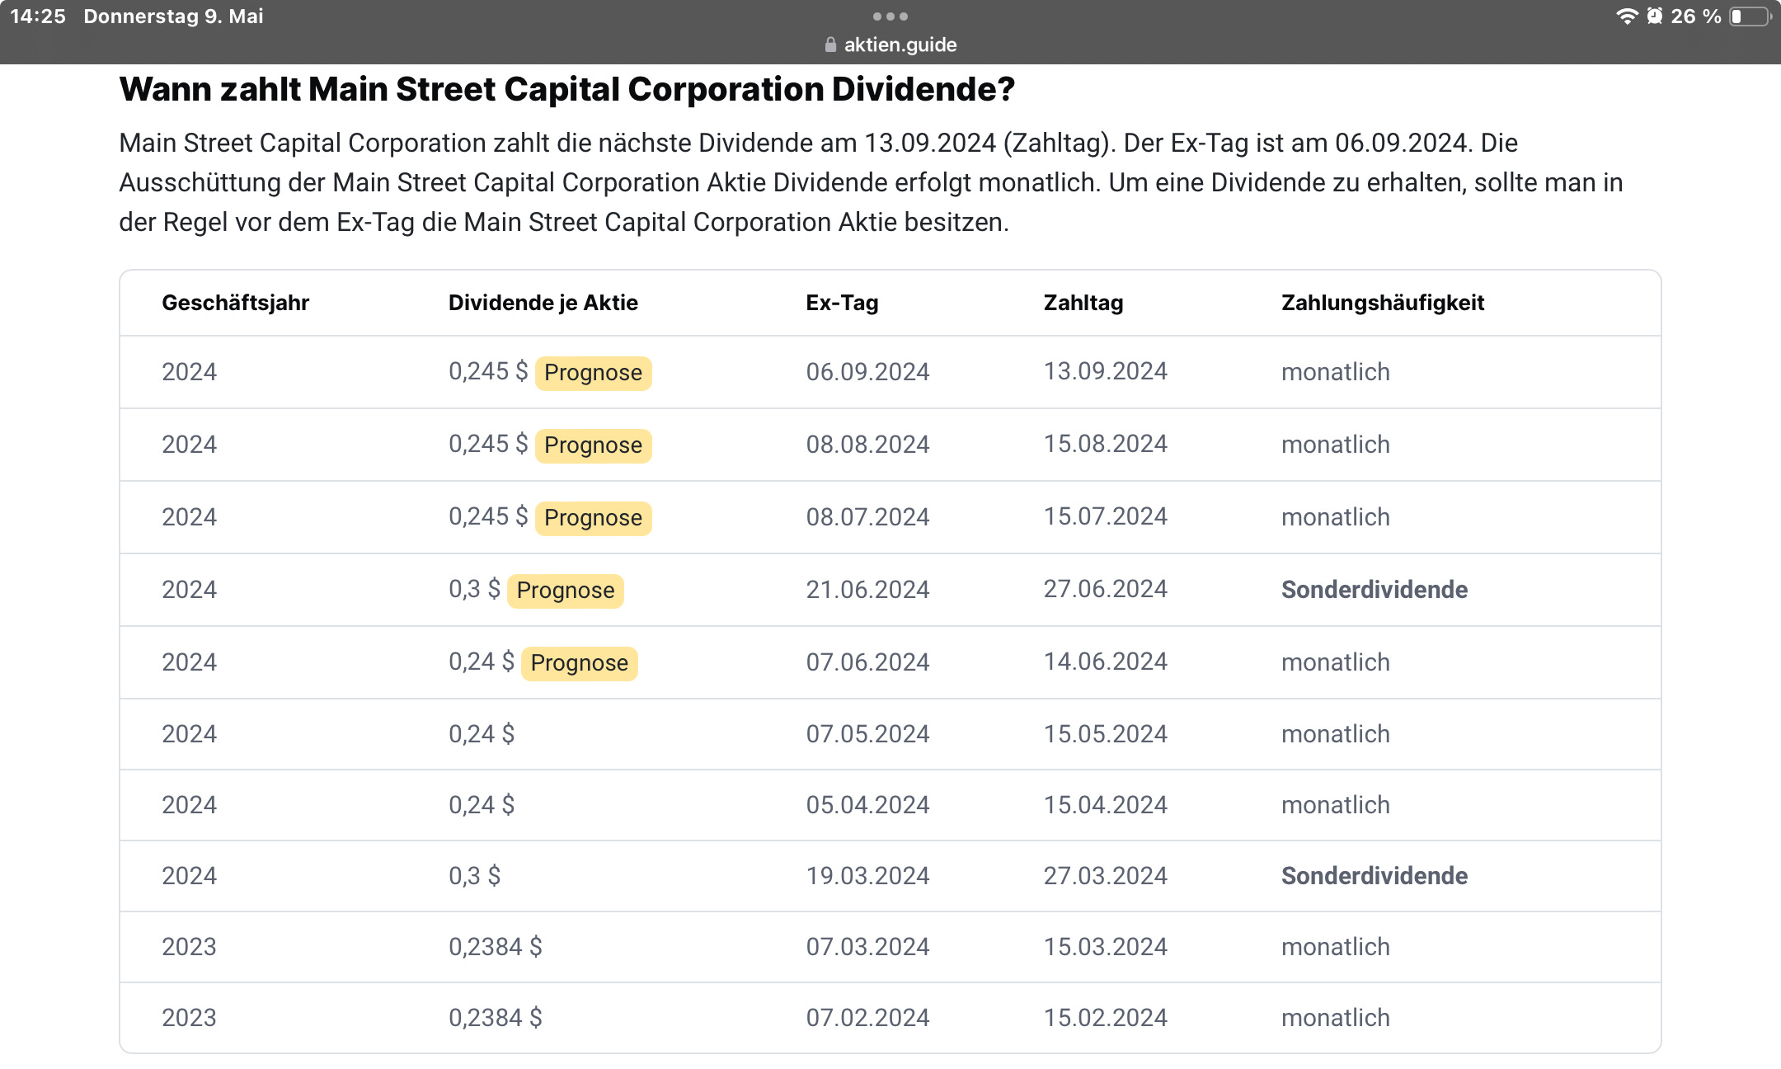Viewport: 1781px width, 1069px height.
Task: Click the Zahltag 14.06.2024 cell
Action: [1106, 662]
